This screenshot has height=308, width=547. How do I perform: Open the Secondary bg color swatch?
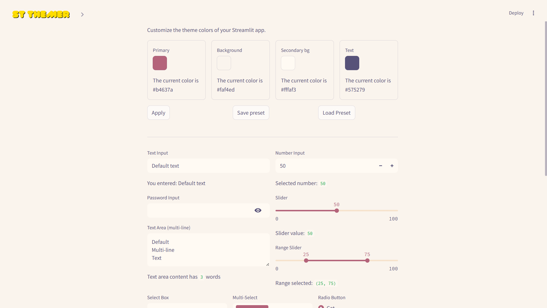point(288,63)
